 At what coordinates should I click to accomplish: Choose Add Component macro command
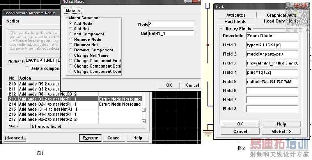(70, 34)
